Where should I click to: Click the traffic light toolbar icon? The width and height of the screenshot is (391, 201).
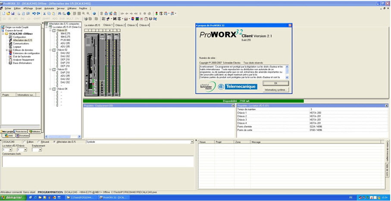[156, 13]
